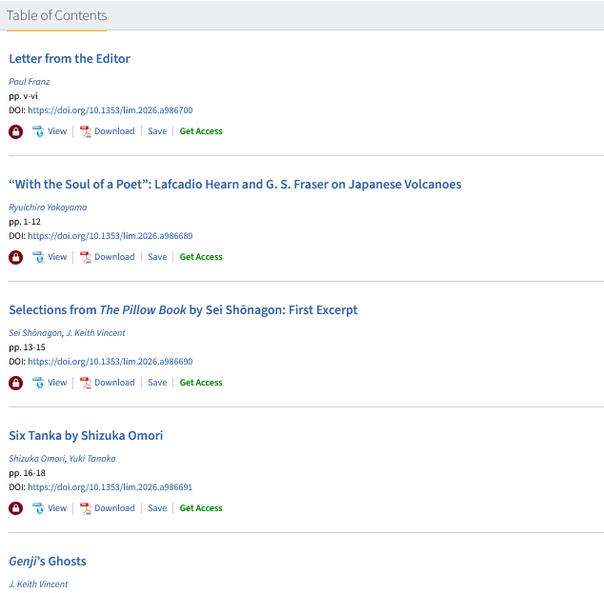Download Six Tanka
Viewport: 604px width, 593px height.
pos(114,508)
